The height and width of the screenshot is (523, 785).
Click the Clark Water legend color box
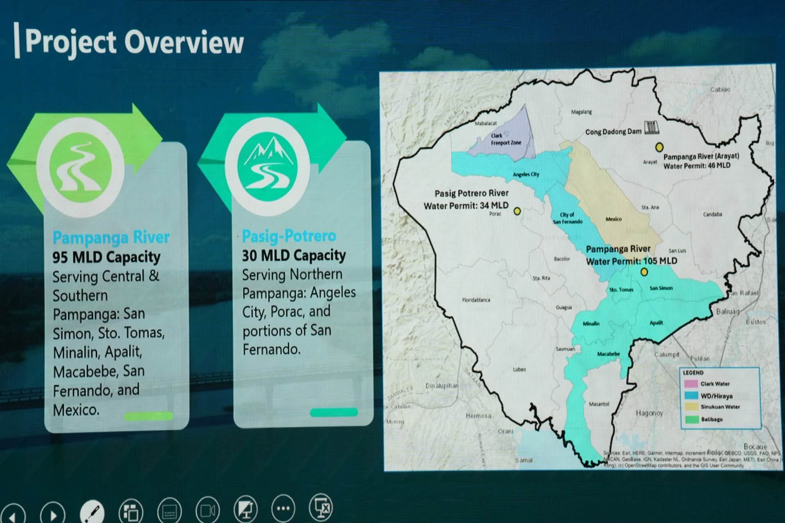coord(690,384)
